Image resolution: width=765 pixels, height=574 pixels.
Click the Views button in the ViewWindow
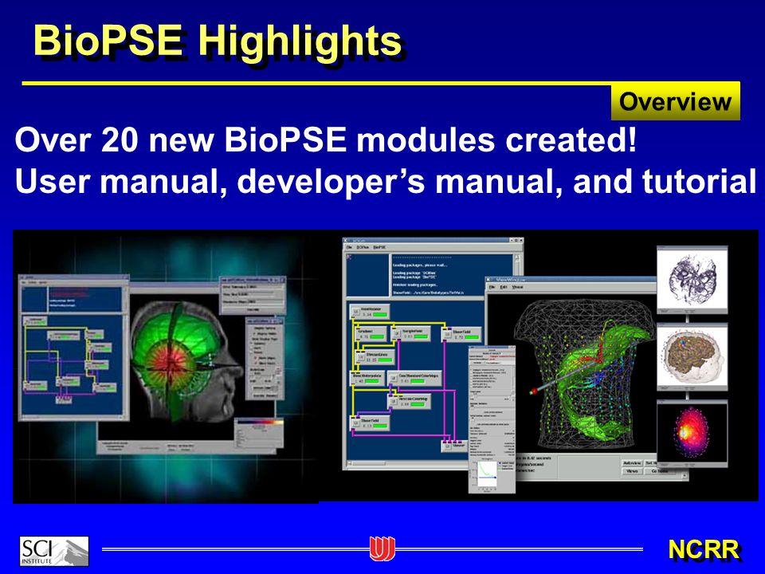632,471
